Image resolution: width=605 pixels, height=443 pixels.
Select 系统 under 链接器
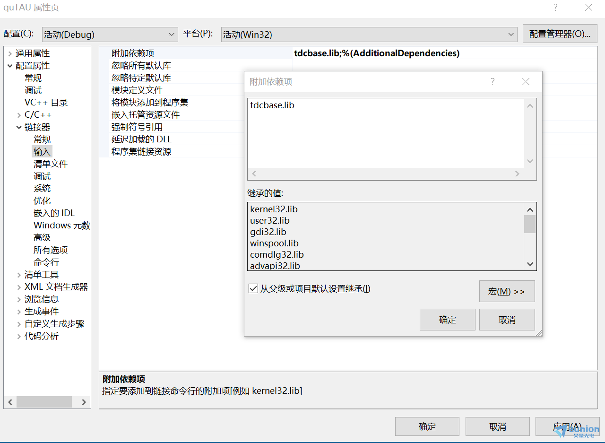click(42, 189)
